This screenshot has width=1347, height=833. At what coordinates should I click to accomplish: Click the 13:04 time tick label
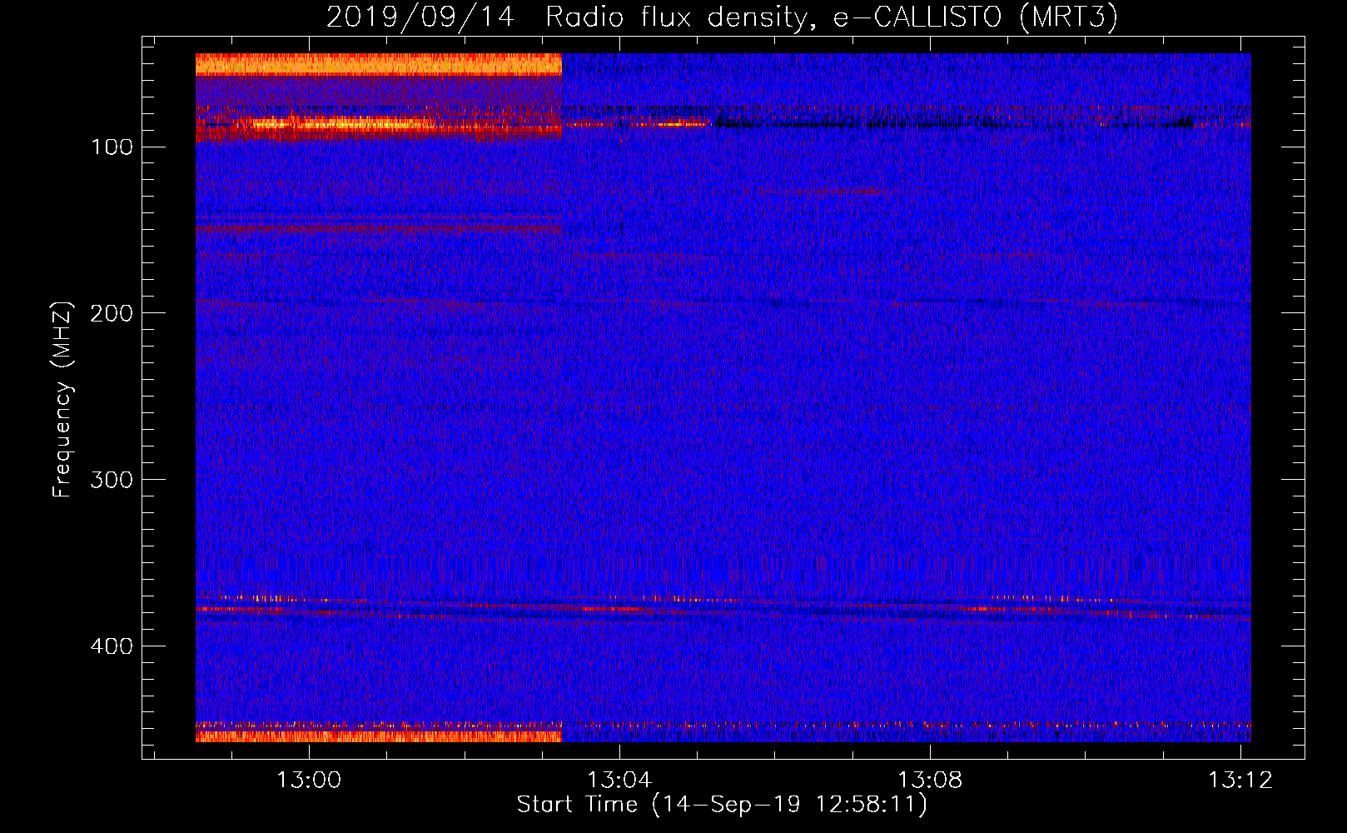pyautogui.click(x=619, y=780)
